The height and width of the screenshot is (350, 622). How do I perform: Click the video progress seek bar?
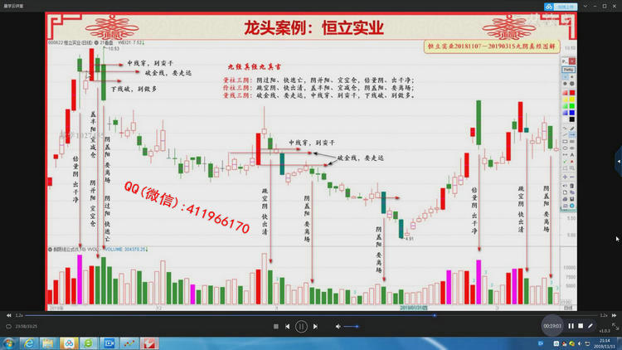pyautogui.click(x=311, y=315)
